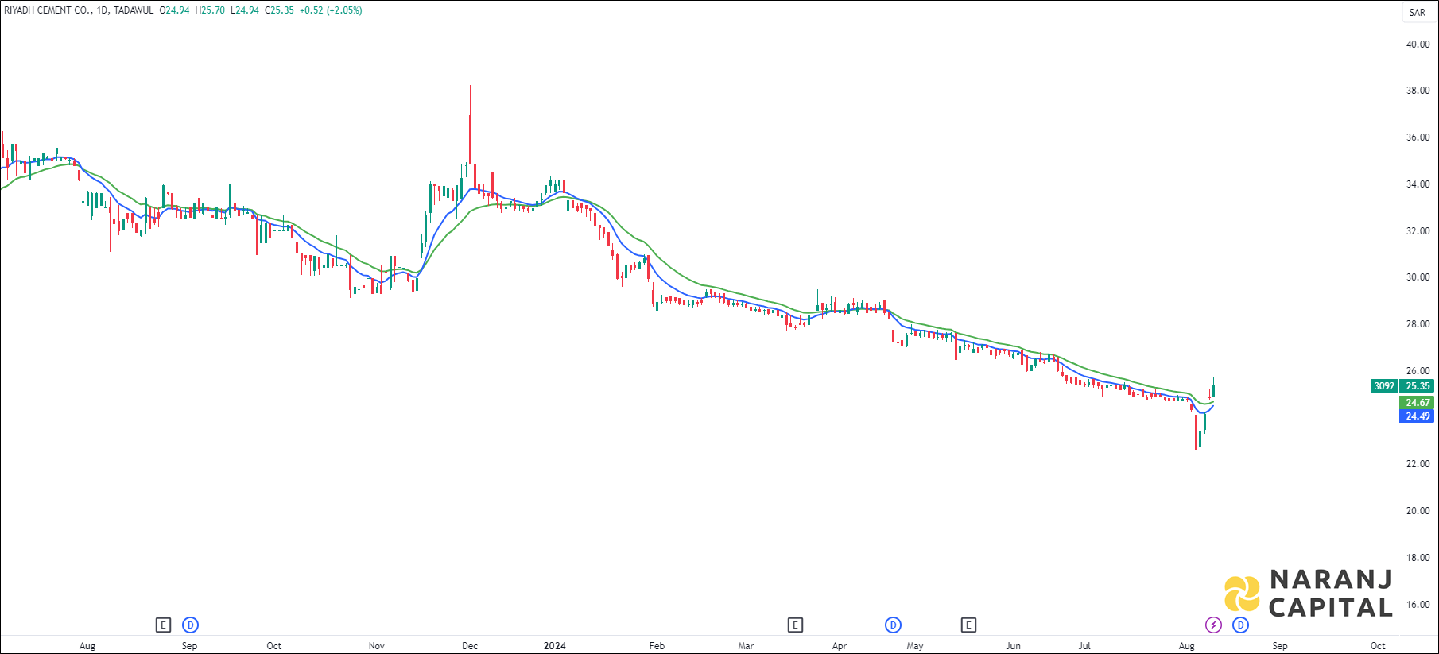This screenshot has height=654, width=1439.
Task: Open the earnings E marker before April
Action: [x=795, y=625]
